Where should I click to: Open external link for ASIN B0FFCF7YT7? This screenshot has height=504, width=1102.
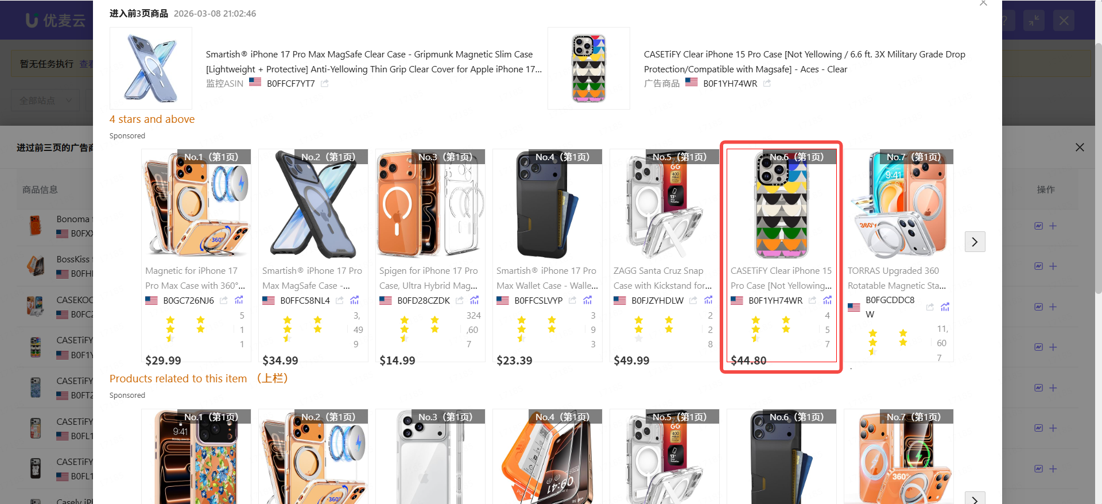(325, 84)
